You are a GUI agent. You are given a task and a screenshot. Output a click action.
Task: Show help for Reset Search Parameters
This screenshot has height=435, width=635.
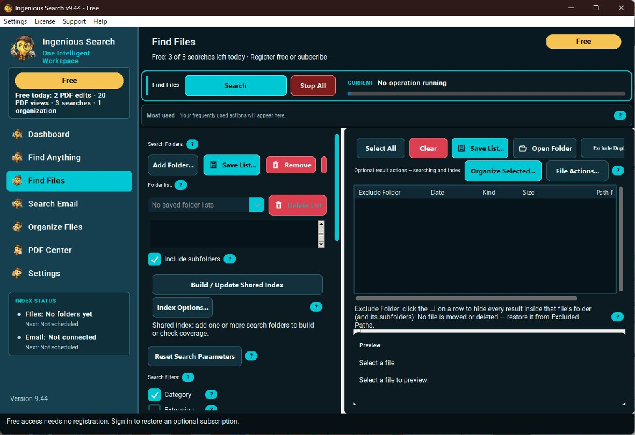point(251,356)
